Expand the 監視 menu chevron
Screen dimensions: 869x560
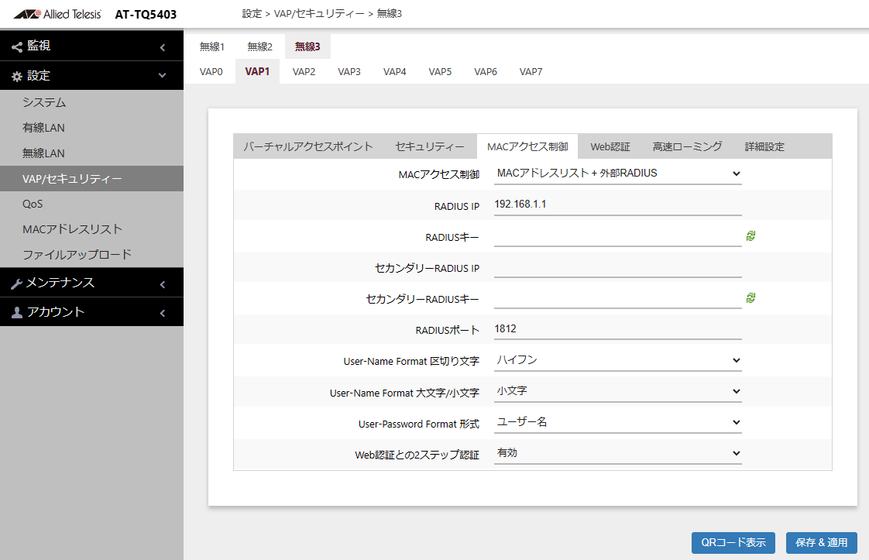[163, 48]
